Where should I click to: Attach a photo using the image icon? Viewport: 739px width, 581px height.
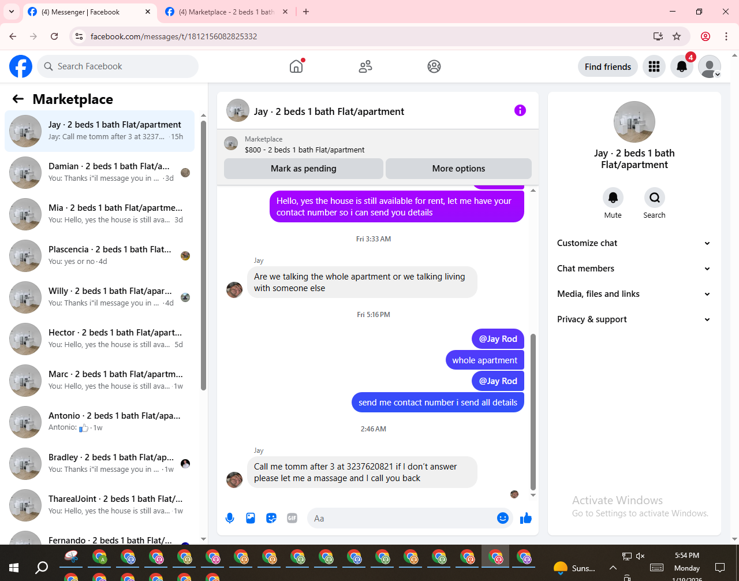point(251,518)
